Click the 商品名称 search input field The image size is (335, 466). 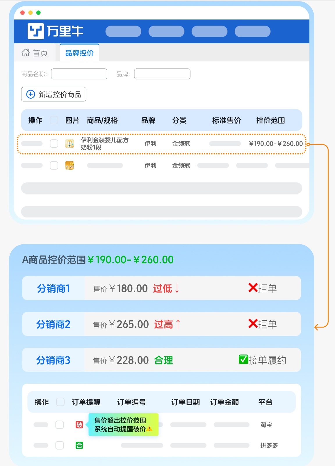click(79, 74)
